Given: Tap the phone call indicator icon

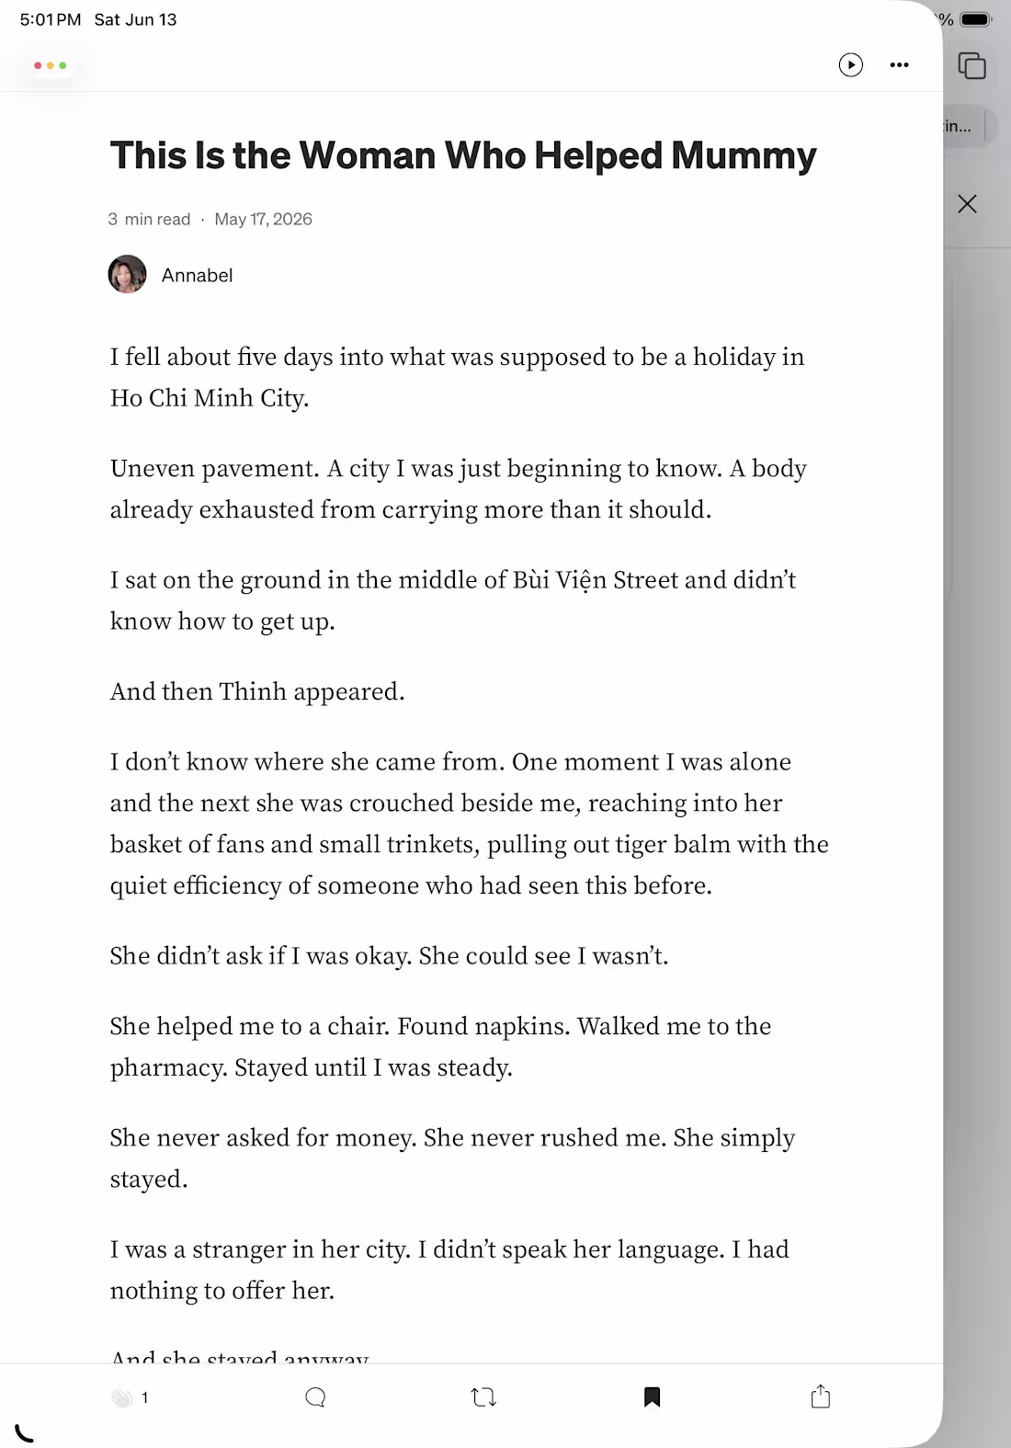Looking at the screenshot, I should click(25, 1432).
